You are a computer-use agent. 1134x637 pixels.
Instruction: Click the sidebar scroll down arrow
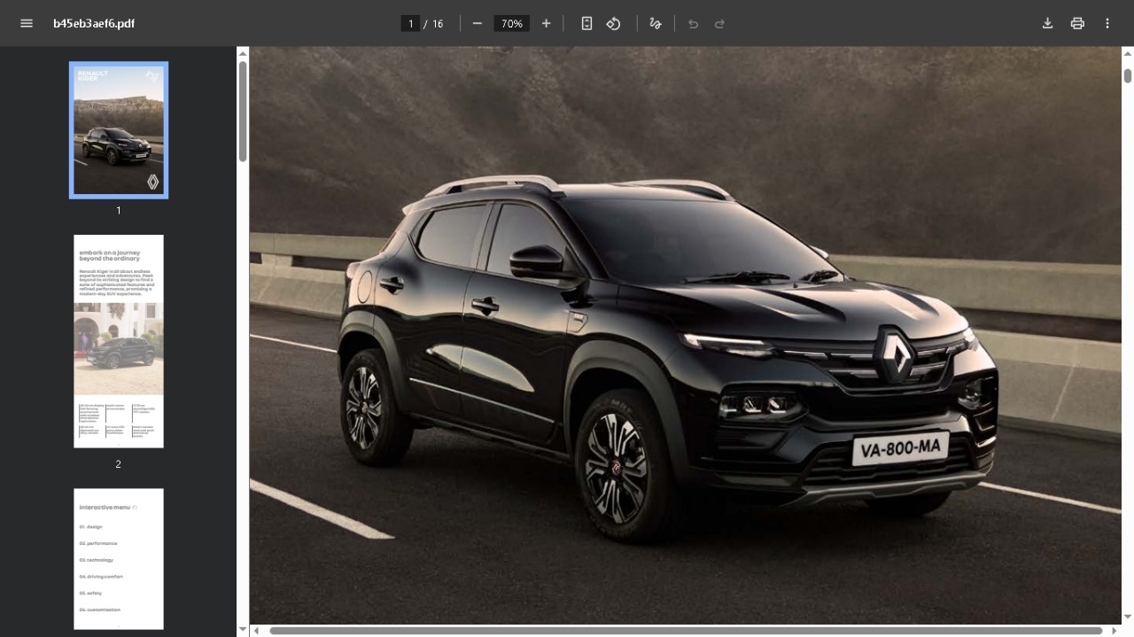[x=243, y=629]
